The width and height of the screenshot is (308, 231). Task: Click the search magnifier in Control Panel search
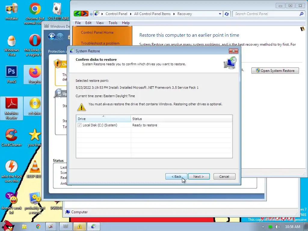[301, 14]
